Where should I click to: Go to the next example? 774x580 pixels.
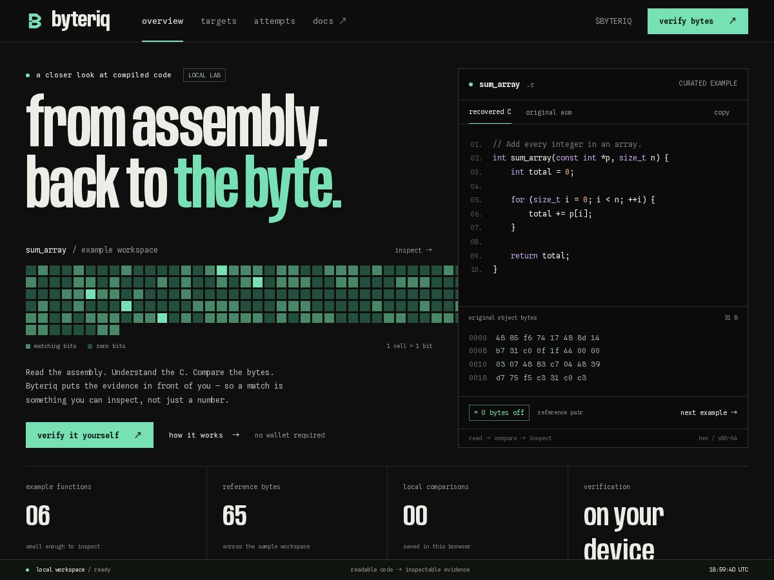coord(709,412)
